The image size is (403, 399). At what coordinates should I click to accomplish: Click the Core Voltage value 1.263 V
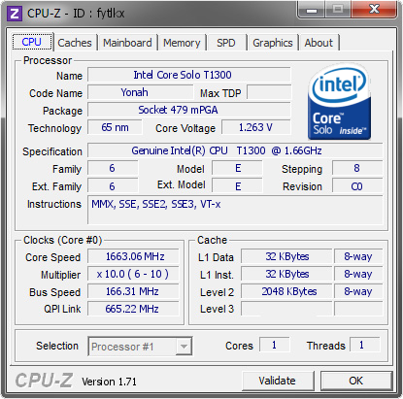click(256, 127)
